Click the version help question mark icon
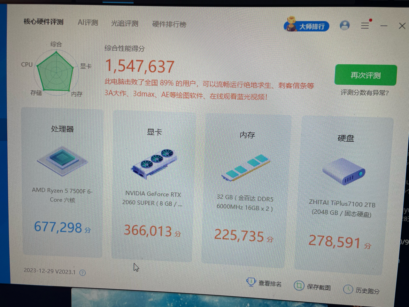 (x=82, y=272)
